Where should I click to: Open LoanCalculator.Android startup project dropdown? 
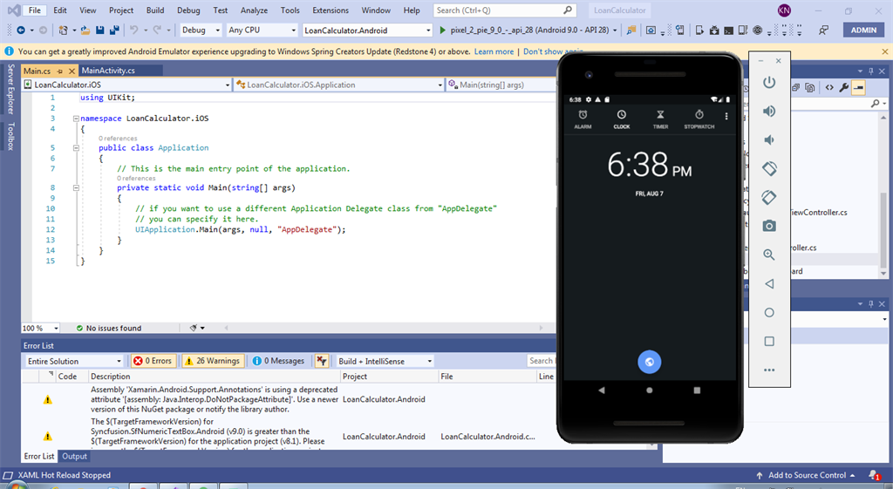click(x=367, y=31)
